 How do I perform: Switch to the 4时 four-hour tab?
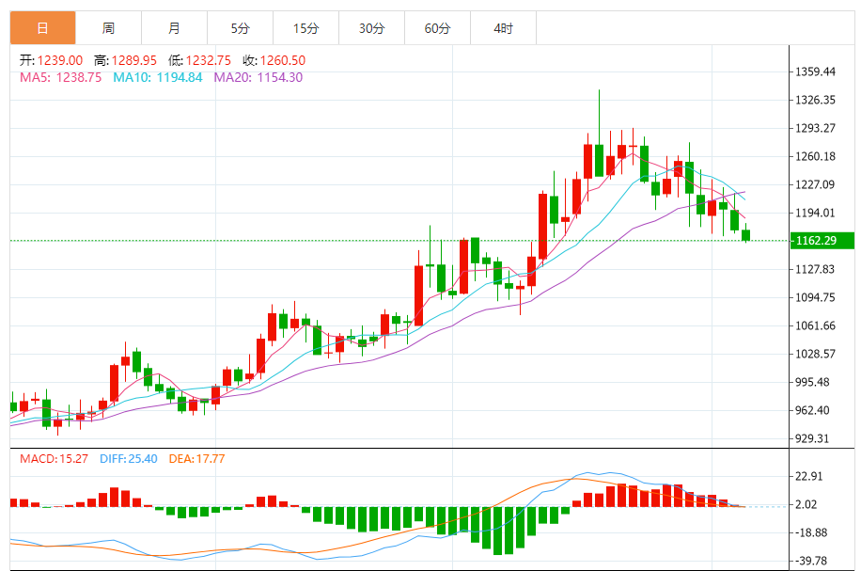pos(503,28)
